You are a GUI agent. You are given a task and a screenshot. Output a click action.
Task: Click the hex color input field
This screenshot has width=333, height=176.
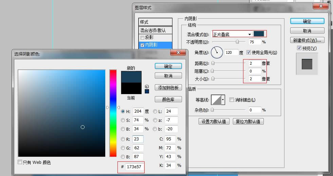click(x=135, y=167)
